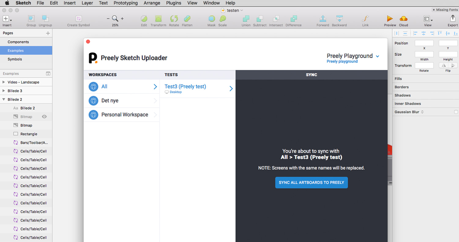Open the Text menu

coord(103,3)
